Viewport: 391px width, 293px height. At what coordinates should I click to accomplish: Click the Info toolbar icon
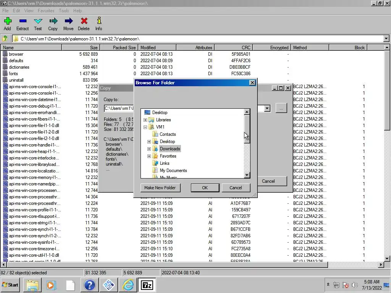99,21
